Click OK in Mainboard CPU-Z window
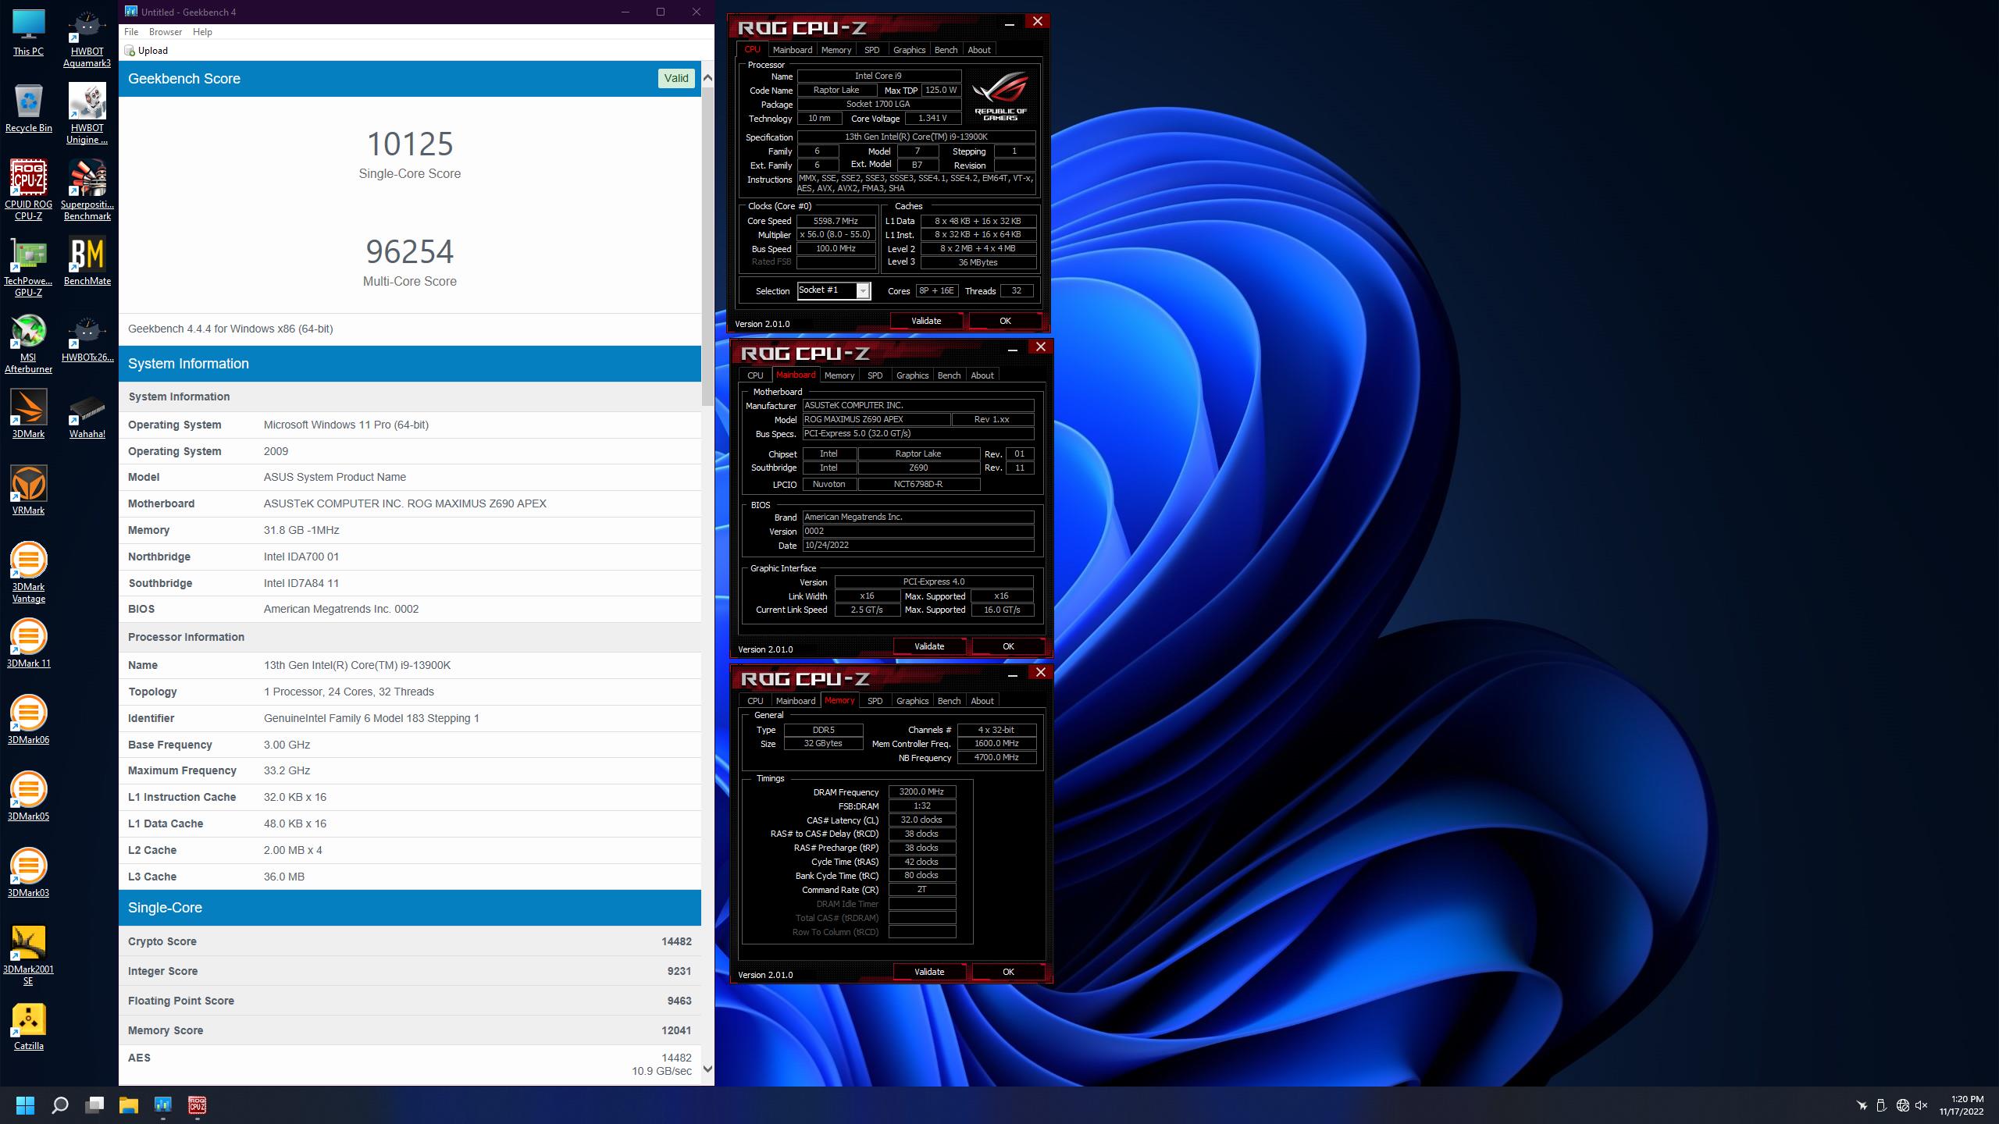 [x=1008, y=646]
